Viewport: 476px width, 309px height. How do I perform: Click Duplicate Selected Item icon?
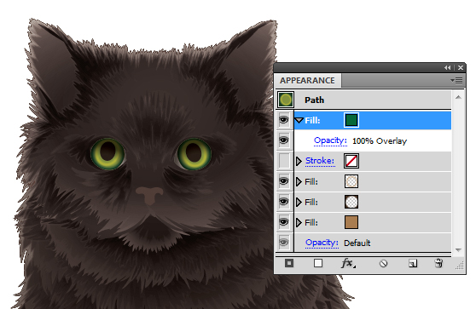[413, 264]
